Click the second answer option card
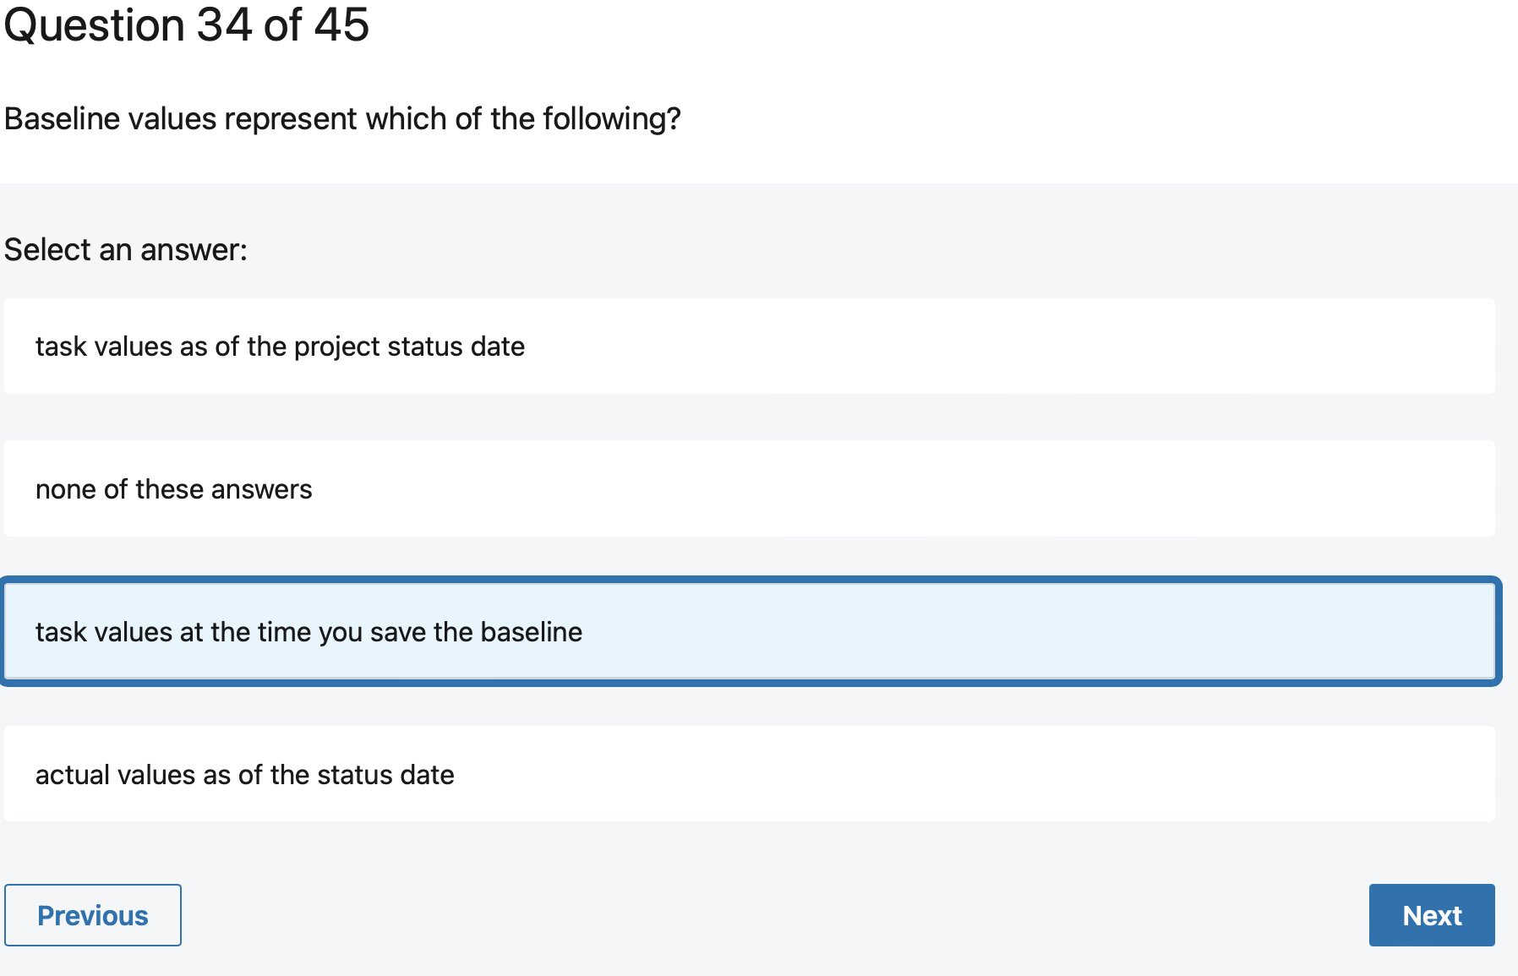Image resolution: width=1518 pixels, height=976 pixels. click(x=749, y=488)
